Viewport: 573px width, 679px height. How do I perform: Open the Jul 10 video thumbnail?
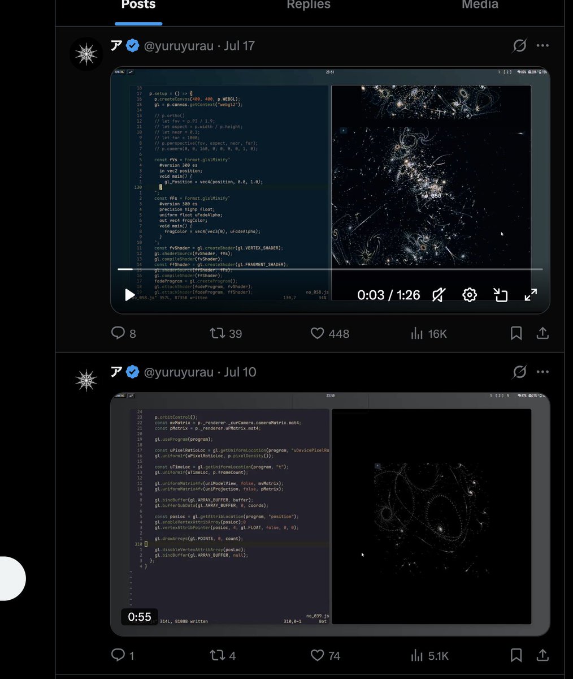[x=330, y=514]
